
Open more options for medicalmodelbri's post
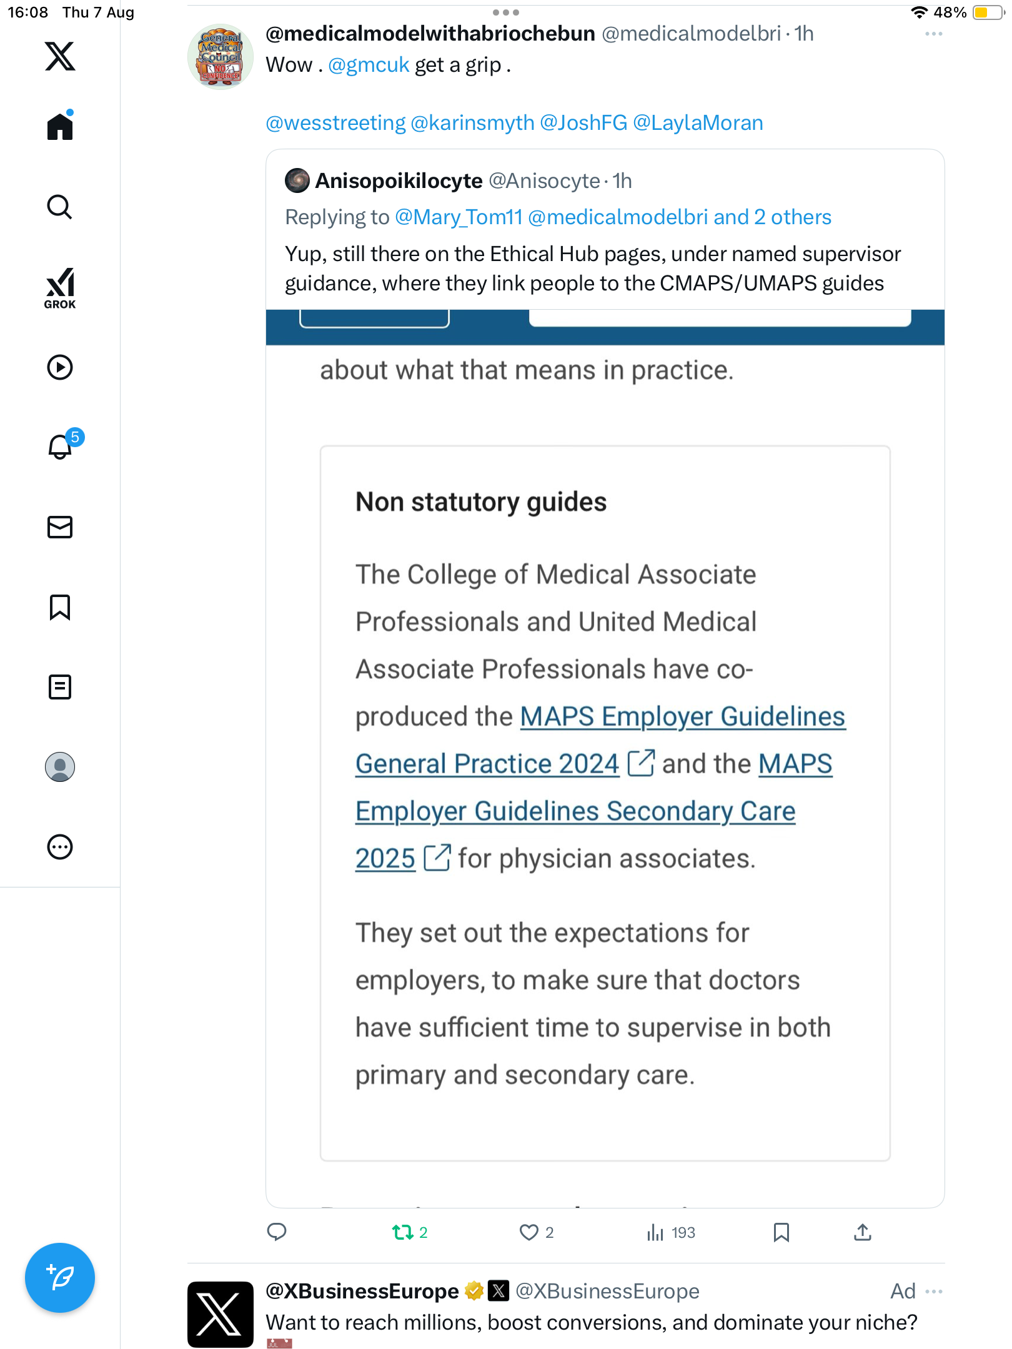[933, 34]
